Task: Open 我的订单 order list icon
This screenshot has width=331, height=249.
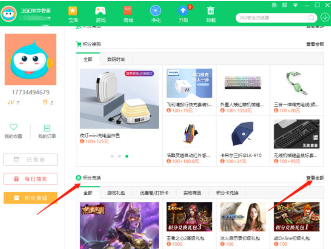Action: click(x=47, y=128)
